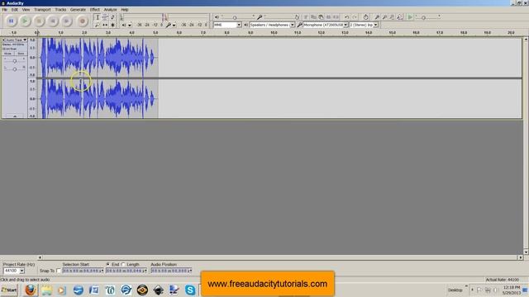Screen dimensions: 529x297
Task: Click the Trim audio toolbar icon
Action: [x=328, y=17]
